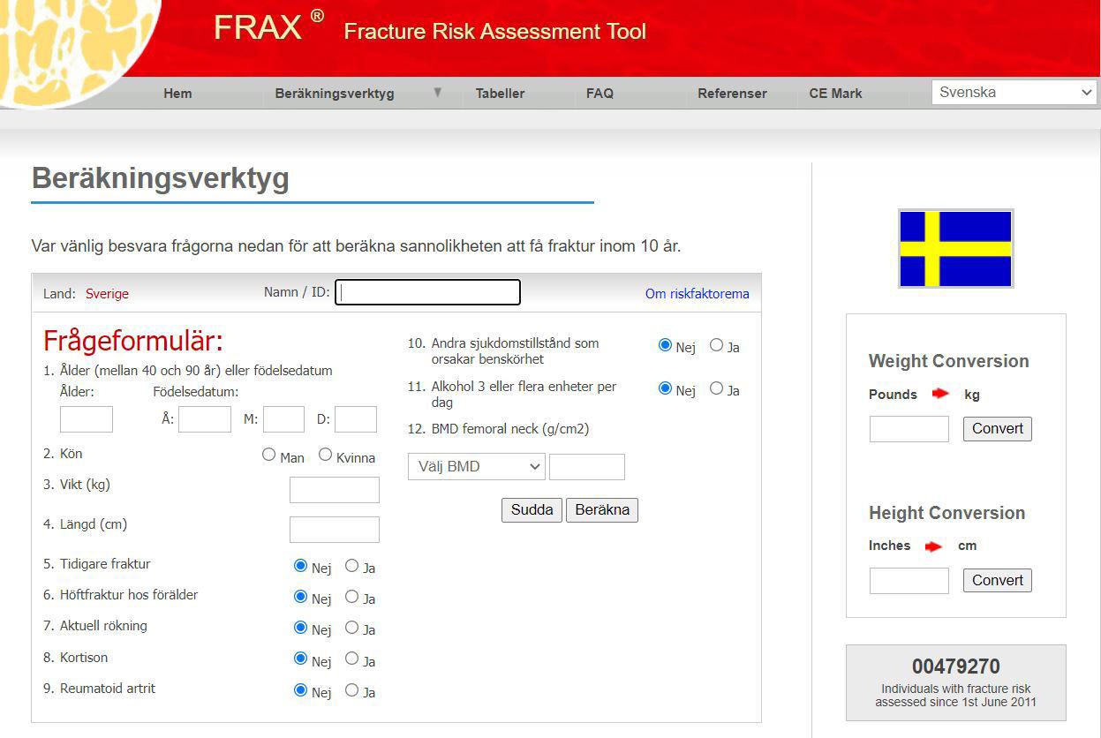Select Nej for Aktuell rökning
This screenshot has width=1101, height=738.
[x=300, y=627]
